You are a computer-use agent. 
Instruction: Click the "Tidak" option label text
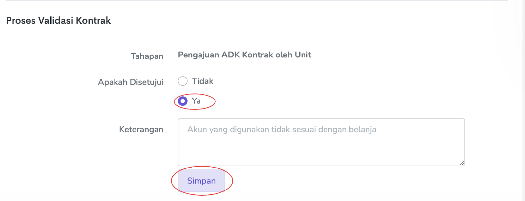[202, 81]
